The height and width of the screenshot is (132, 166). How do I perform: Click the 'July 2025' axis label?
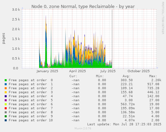[x=108, y=71]
